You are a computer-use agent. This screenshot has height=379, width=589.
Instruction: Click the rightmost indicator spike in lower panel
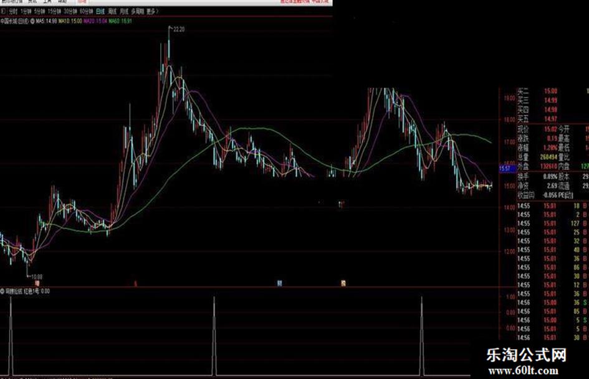tap(421, 336)
